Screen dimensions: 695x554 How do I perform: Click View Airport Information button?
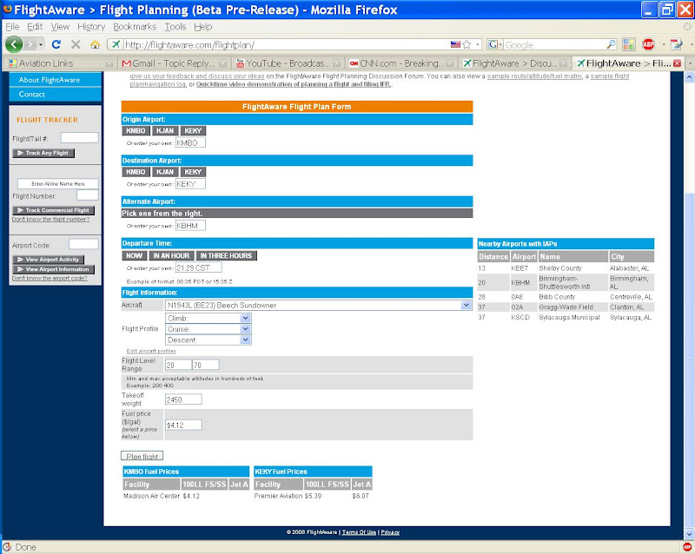pos(53,269)
